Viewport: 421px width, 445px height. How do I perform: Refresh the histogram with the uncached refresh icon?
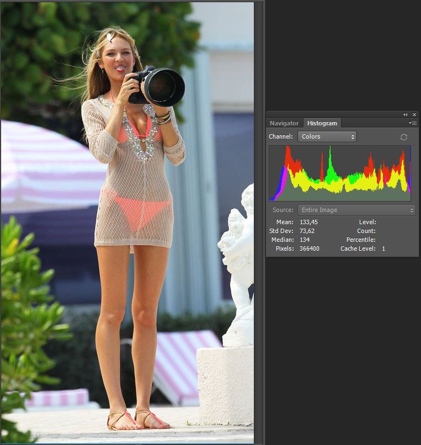(x=404, y=137)
